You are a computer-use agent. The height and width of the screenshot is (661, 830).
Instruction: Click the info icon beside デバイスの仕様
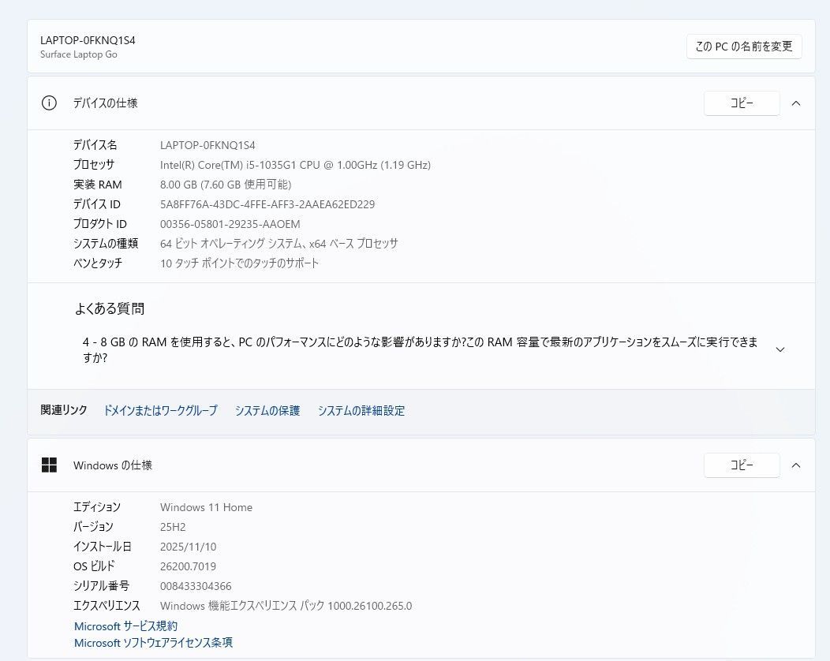pyautogui.click(x=49, y=103)
